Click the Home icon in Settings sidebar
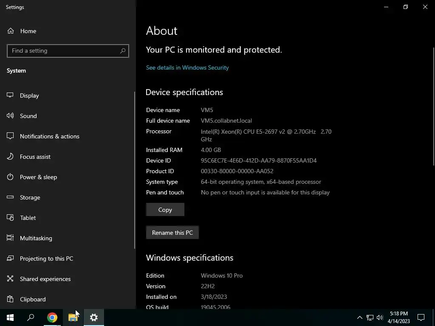435x326 pixels. coord(11,31)
